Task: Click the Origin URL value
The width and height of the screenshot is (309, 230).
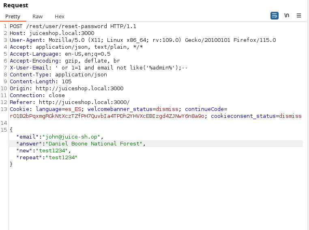Action: tap(79, 89)
